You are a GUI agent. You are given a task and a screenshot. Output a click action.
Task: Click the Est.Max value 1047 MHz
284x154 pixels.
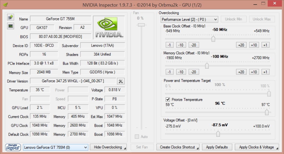[x=115, y=116]
